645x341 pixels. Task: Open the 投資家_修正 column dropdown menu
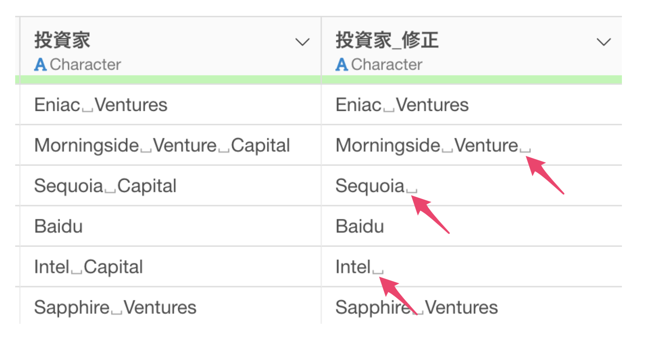pos(604,42)
